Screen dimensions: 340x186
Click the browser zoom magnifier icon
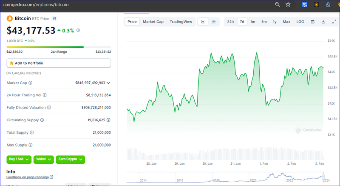278,5
